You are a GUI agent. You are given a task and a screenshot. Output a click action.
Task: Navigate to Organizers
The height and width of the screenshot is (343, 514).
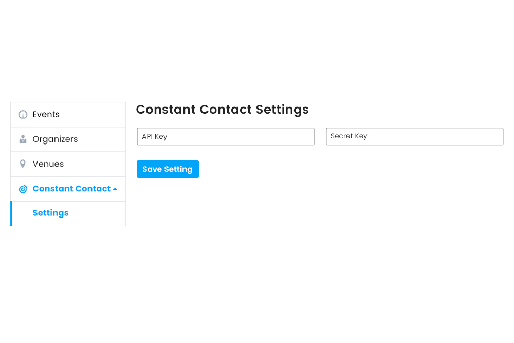55,139
